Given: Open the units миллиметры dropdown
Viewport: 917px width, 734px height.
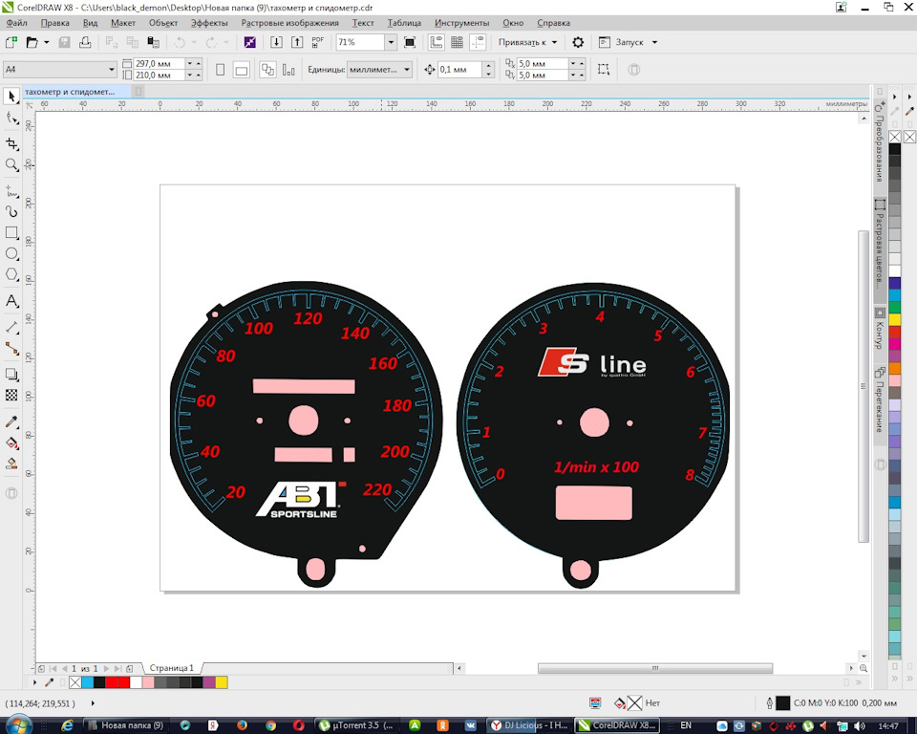Looking at the screenshot, I should coord(407,70).
